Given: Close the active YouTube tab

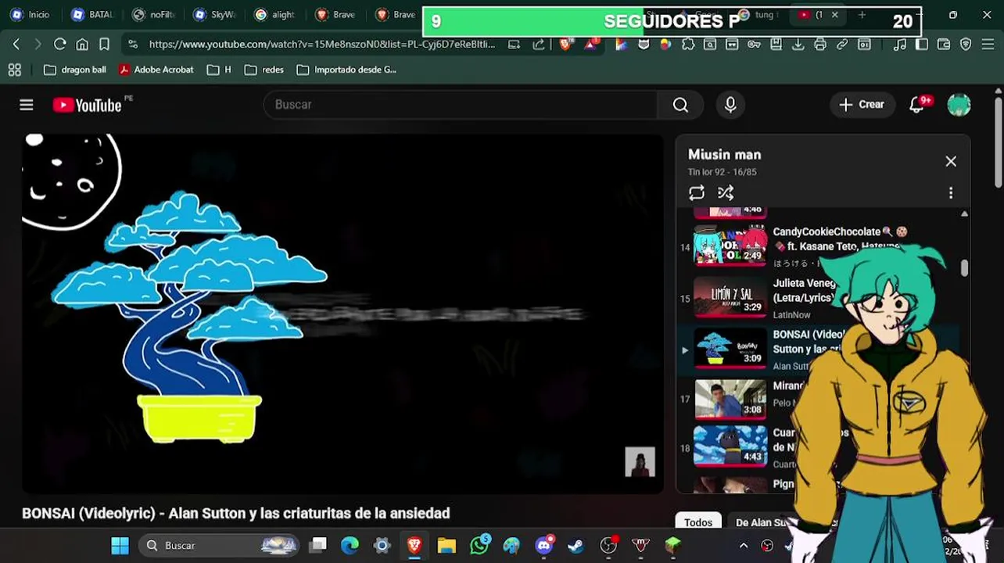Looking at the screenshot, I should tap(834, 15).
